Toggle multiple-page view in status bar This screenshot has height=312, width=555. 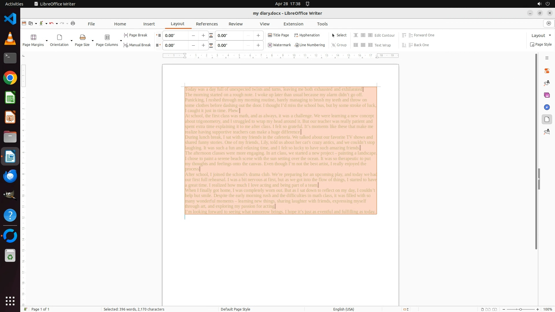tap(488, 309)
